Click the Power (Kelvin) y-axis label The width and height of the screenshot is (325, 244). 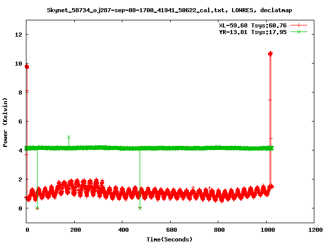(x=5, y=123)
